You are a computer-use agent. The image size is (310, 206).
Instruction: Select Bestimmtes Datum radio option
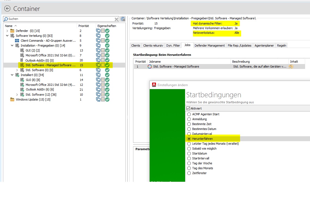(x=189, y=129)
